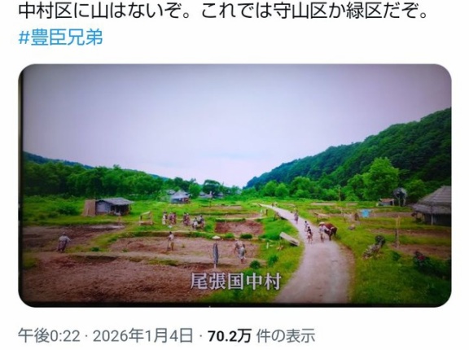469x350 pixels.
Task: Click the 2026年1月4日 post date
Action: (x=142, y=335)
